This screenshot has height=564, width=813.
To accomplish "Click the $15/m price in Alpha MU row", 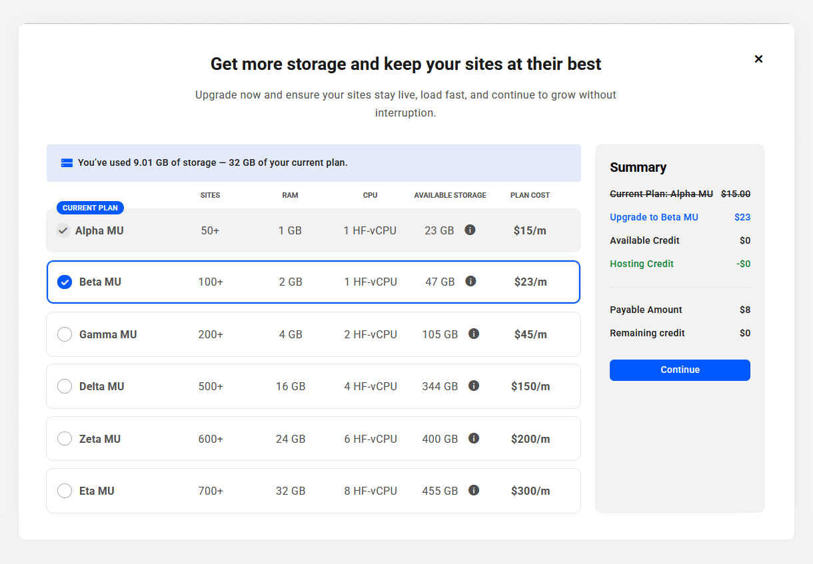I will point(530,230).
